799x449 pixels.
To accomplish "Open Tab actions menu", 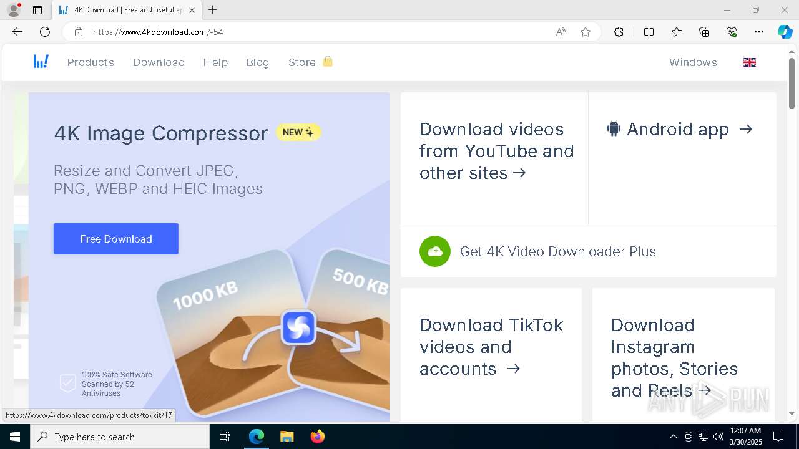I will (37, 10).
